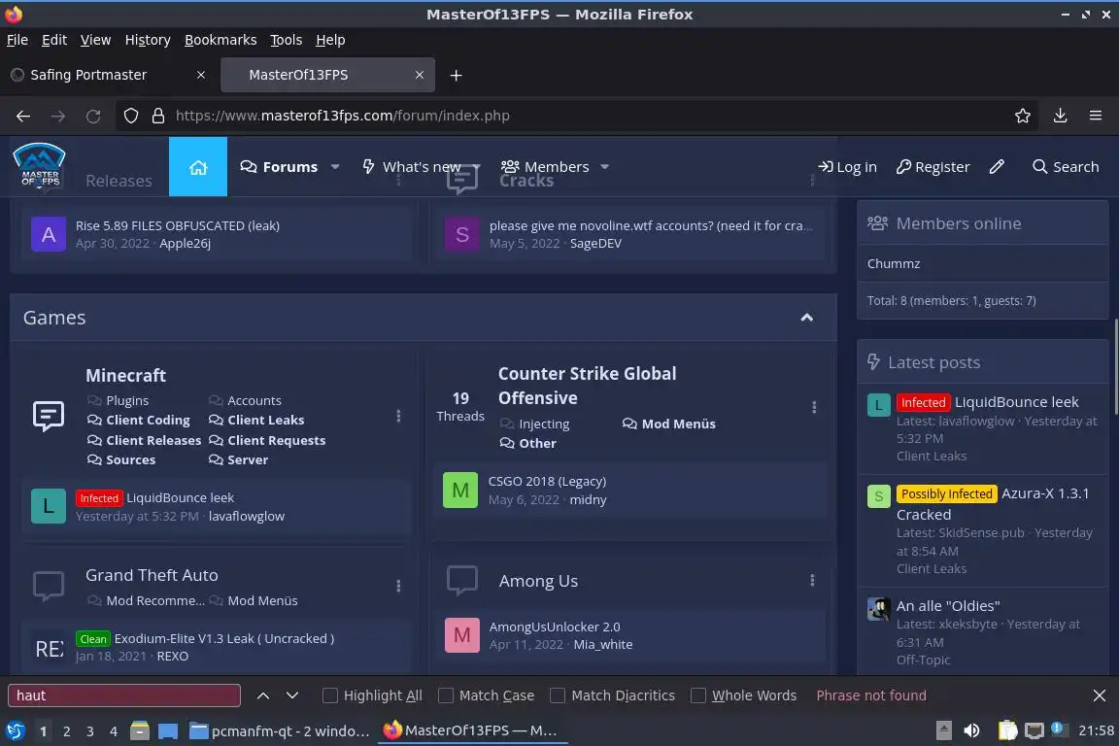Open Among Us forum kebab menu

click(812, 580)
